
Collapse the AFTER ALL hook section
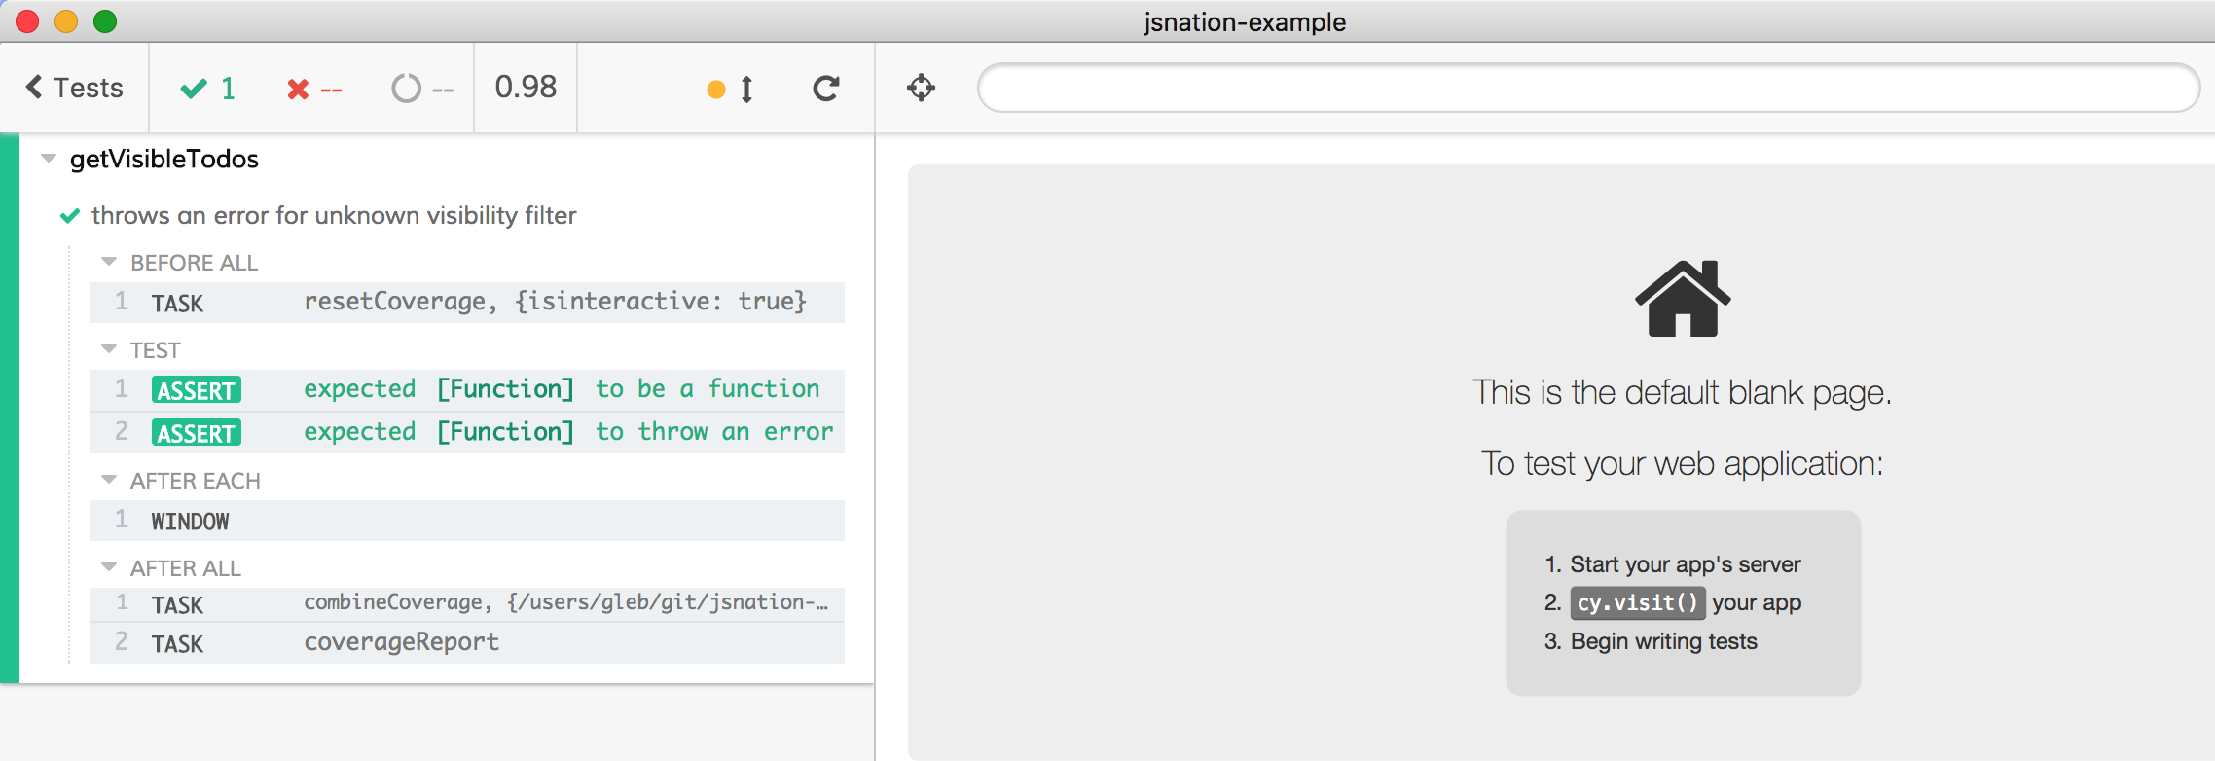click(x=109, y=567)
